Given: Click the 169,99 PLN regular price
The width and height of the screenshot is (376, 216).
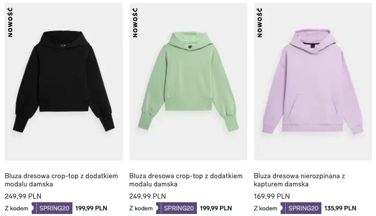Looking at the screenshot, I should (272, 196).
